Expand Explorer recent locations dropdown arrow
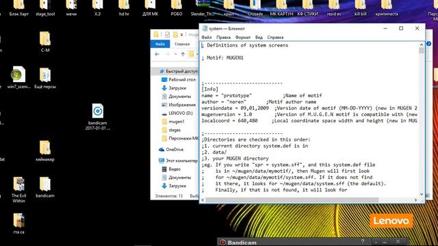This screenshot has width=438, height=246. (x=175, y=54)
